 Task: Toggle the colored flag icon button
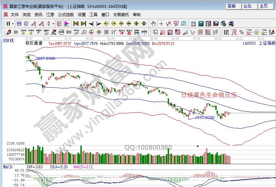(67, 24)
